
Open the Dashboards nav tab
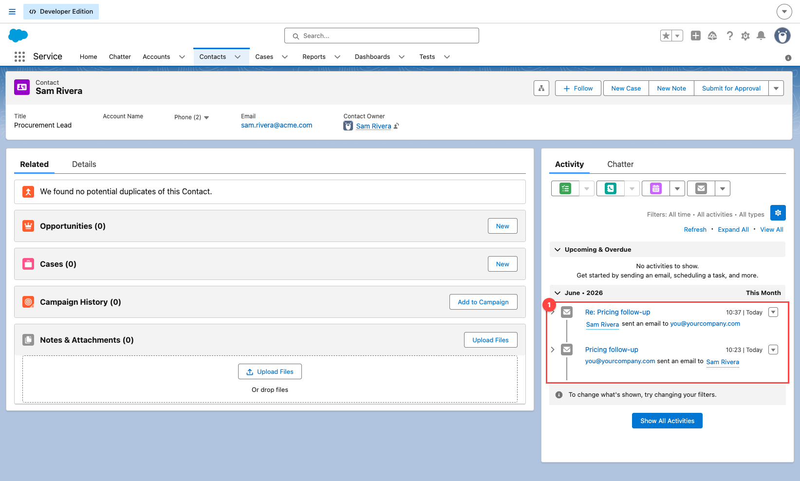[x=372, y=57]
